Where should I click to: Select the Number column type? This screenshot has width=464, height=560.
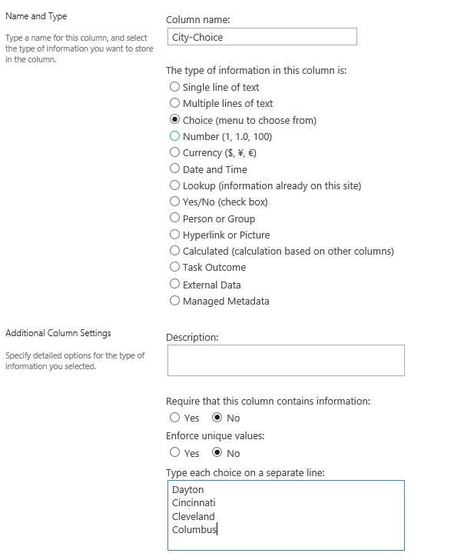175,136
